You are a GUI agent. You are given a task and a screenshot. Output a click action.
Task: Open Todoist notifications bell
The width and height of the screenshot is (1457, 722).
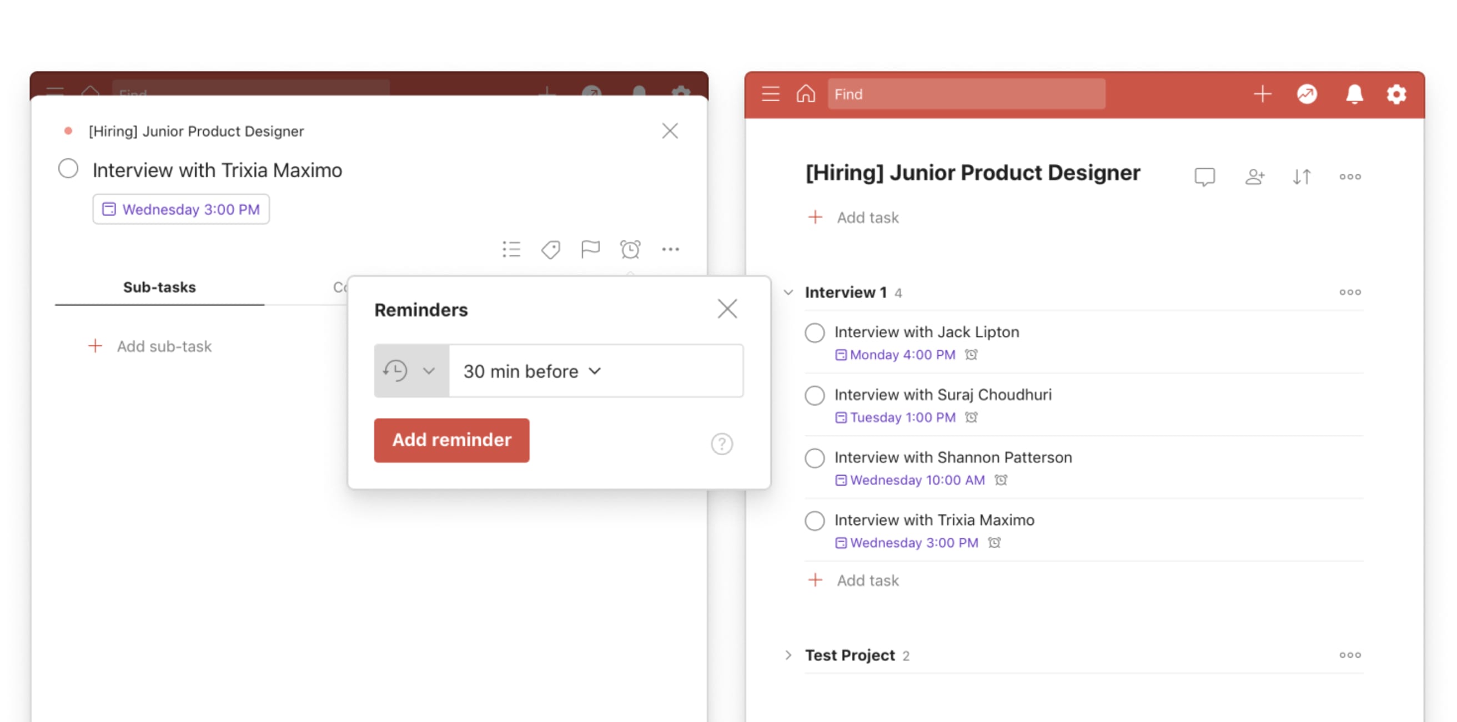pyautogui.click(x=1354, y=94)
